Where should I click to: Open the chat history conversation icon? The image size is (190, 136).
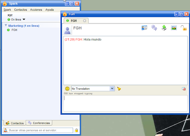click(x=154, y=28)
